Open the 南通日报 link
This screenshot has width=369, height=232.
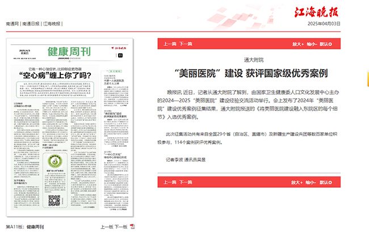[31, 24]
